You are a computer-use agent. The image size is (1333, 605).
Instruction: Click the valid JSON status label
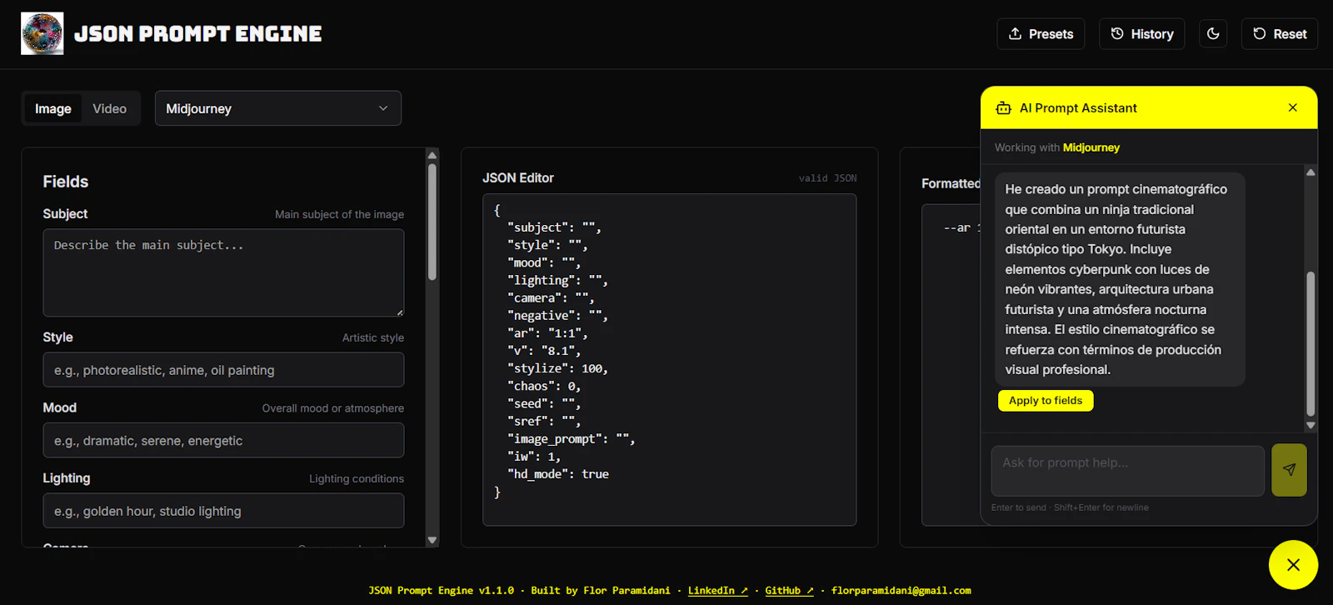tap(827, 178)
